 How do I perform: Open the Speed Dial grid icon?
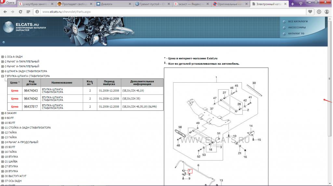tap(28, 12)
